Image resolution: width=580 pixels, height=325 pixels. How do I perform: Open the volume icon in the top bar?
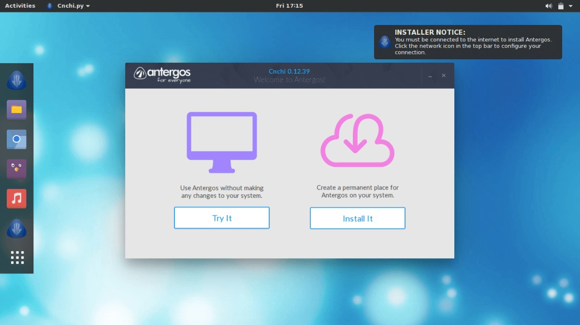coord(549,6)
